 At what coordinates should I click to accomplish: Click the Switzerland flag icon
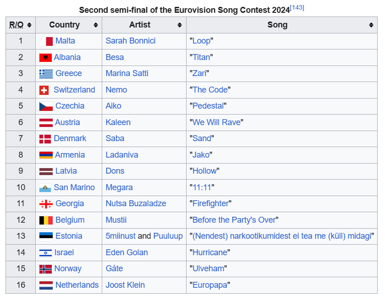point(44,90)
